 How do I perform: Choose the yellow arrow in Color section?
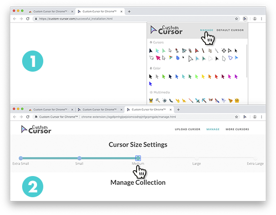(x=203, y=76)
